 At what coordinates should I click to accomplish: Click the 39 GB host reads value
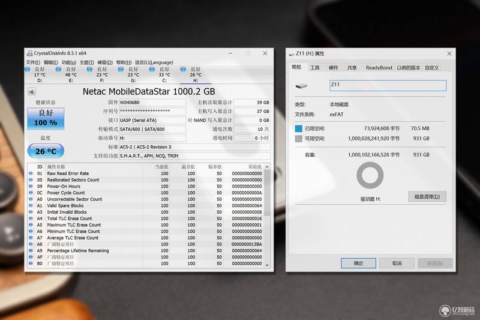(x=251, y=102)
